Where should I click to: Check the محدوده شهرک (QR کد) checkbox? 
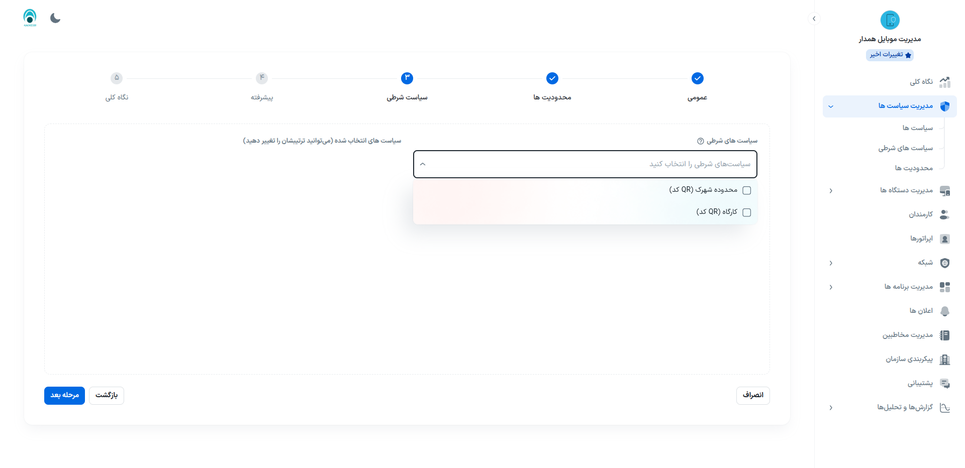(x=747, y=190)
